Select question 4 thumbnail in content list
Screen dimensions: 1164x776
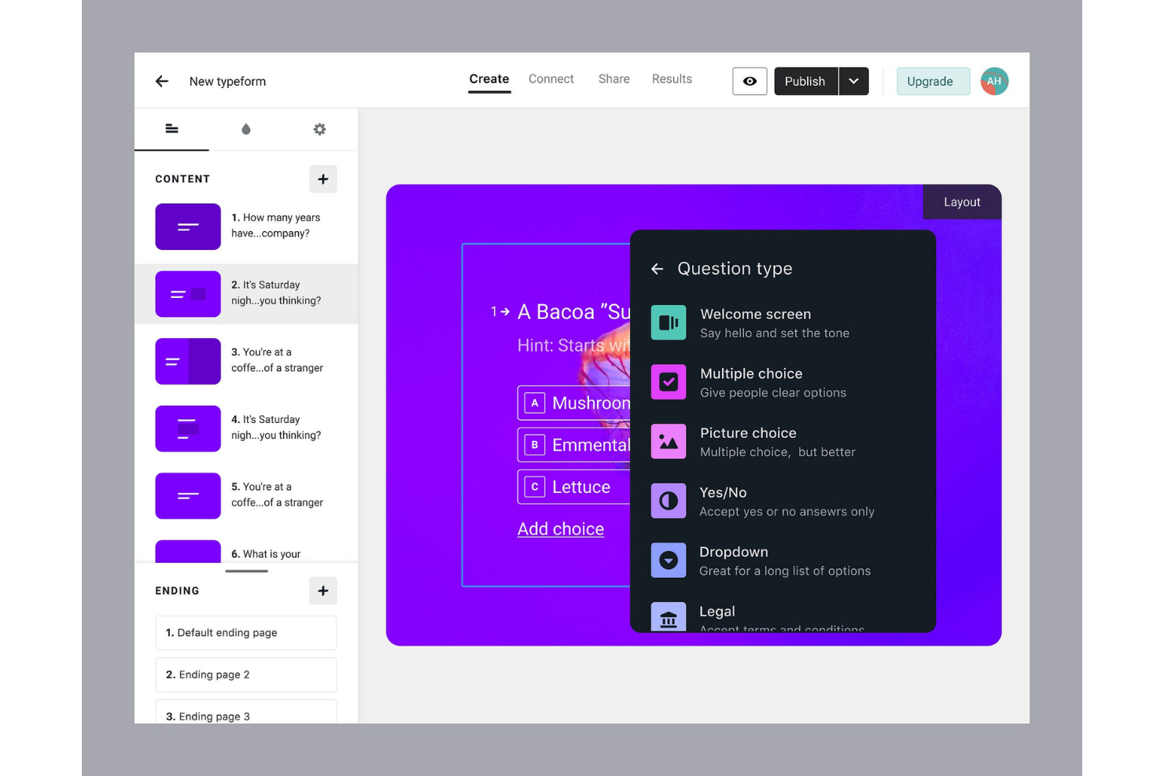click(188, 428)
